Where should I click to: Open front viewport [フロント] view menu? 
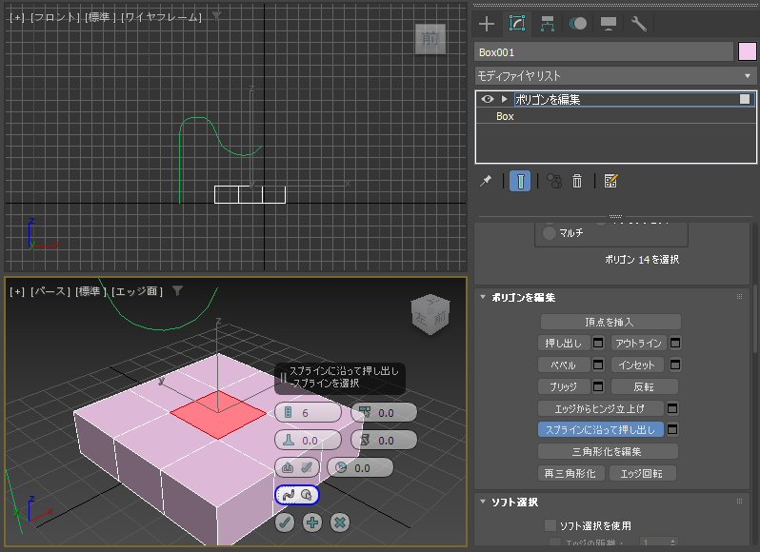(x=55, y=17)
